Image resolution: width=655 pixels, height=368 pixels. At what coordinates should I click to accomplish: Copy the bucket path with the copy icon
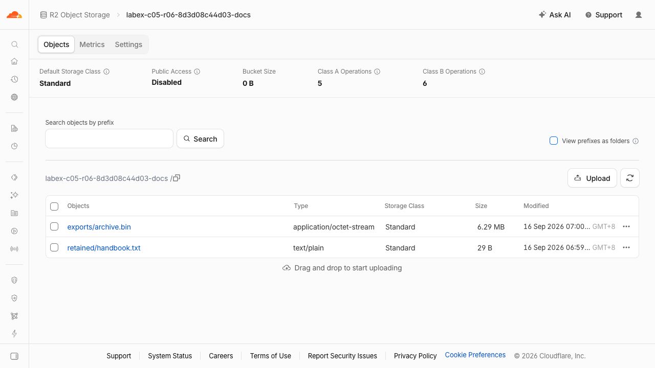[177, 178]
